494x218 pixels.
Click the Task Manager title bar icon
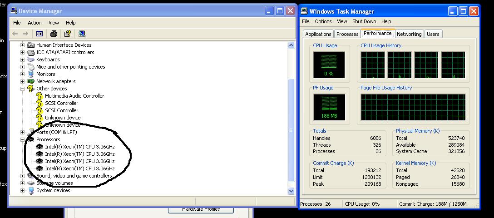[x=304, y=11]
